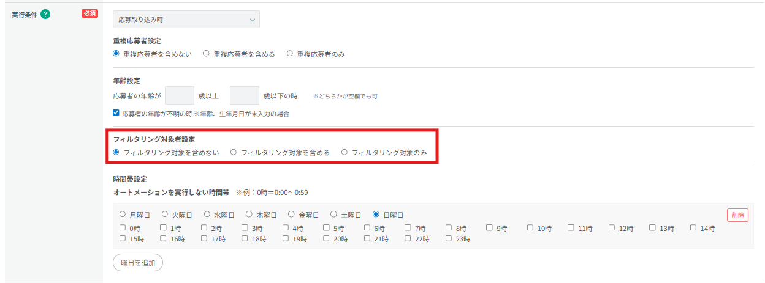Click the green help icon beside 実行条件
This screenshot has height=283, width=765.
[45, 14]
